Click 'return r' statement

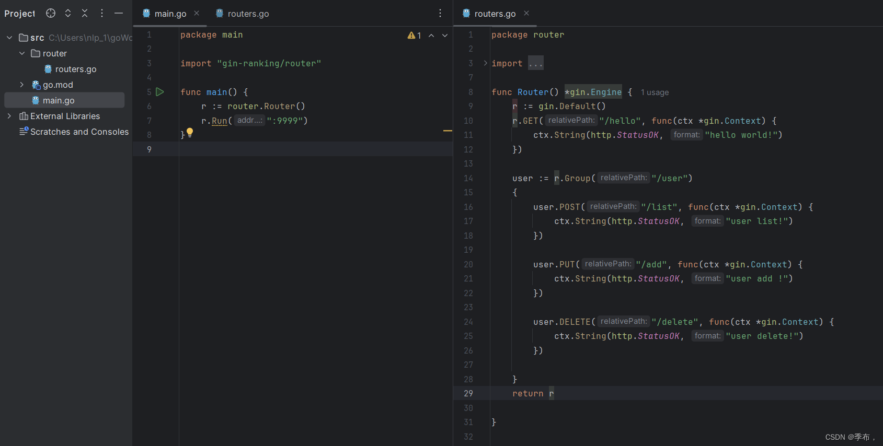pos(533,393)
